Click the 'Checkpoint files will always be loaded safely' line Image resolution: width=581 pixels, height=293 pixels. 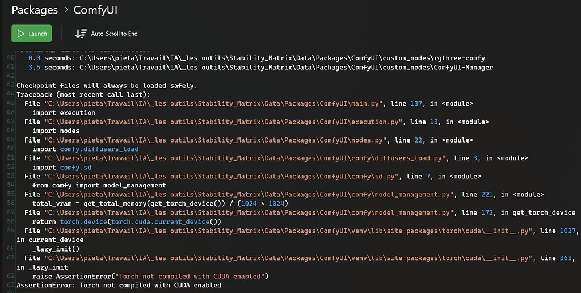107,85
